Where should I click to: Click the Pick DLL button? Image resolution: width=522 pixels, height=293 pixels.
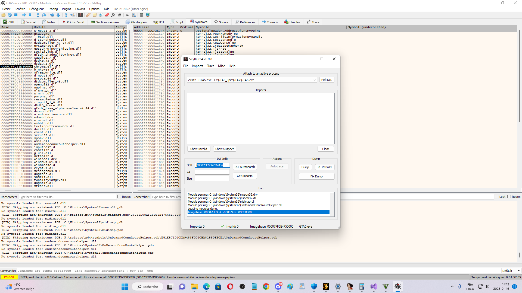[x=326, y=80]
